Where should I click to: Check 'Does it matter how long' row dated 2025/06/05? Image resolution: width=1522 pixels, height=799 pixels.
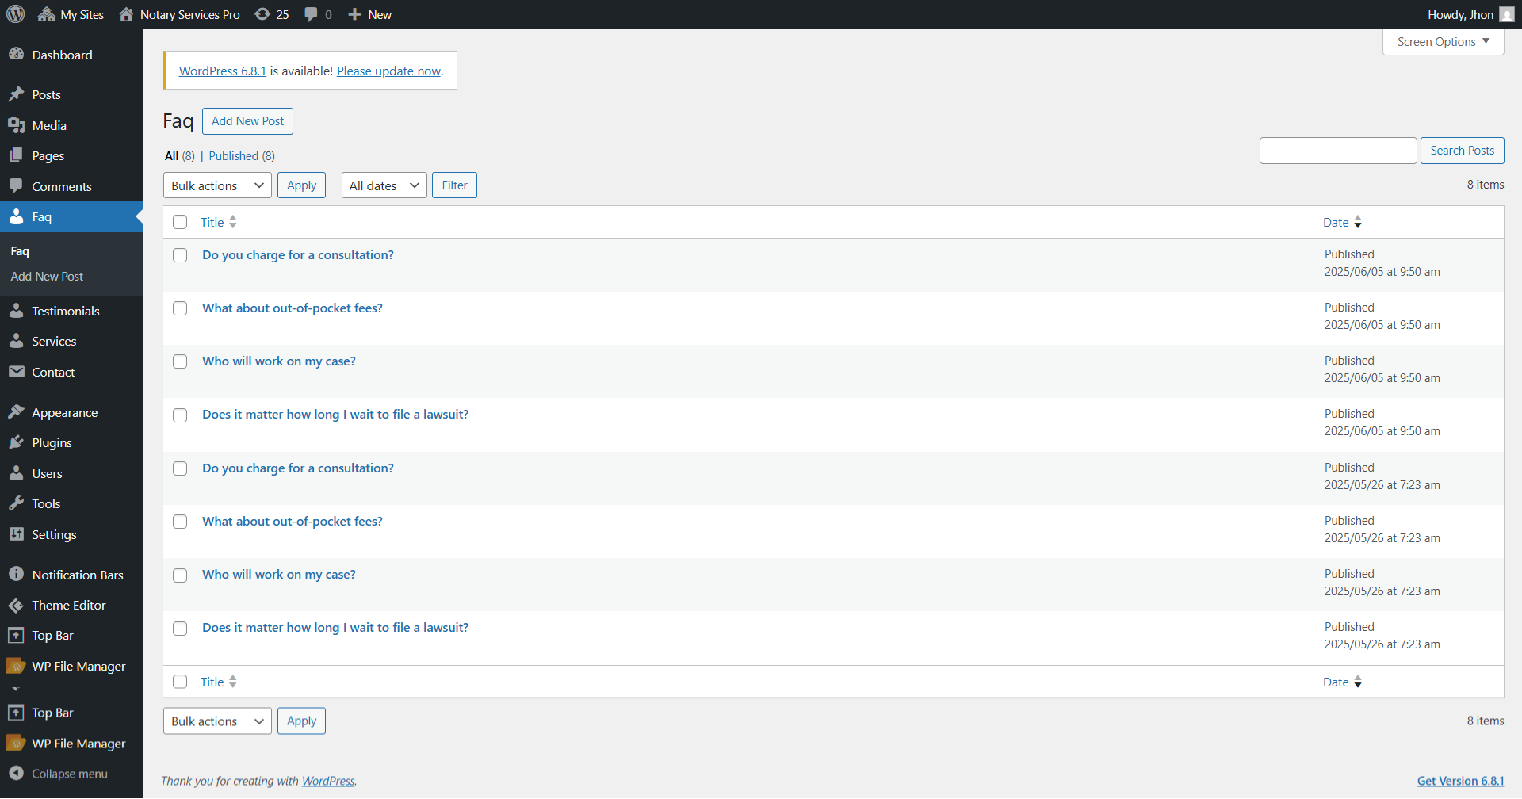click(180, 415)
